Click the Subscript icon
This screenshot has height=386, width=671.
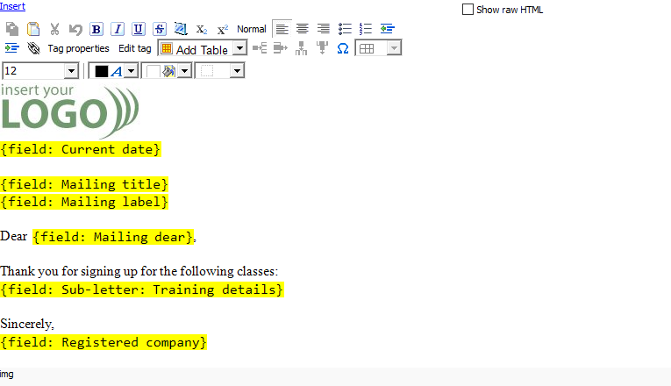202,29
